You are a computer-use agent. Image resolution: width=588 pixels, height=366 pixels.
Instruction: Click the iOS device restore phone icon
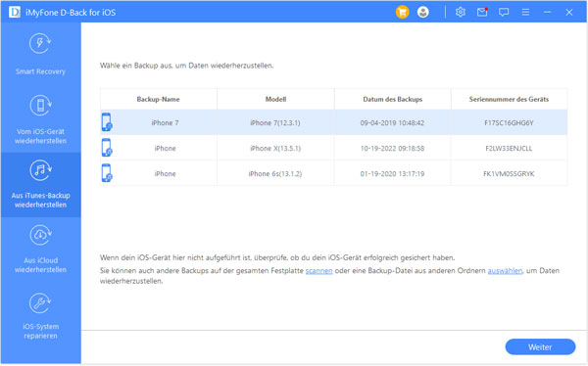[x=40, y=106]
